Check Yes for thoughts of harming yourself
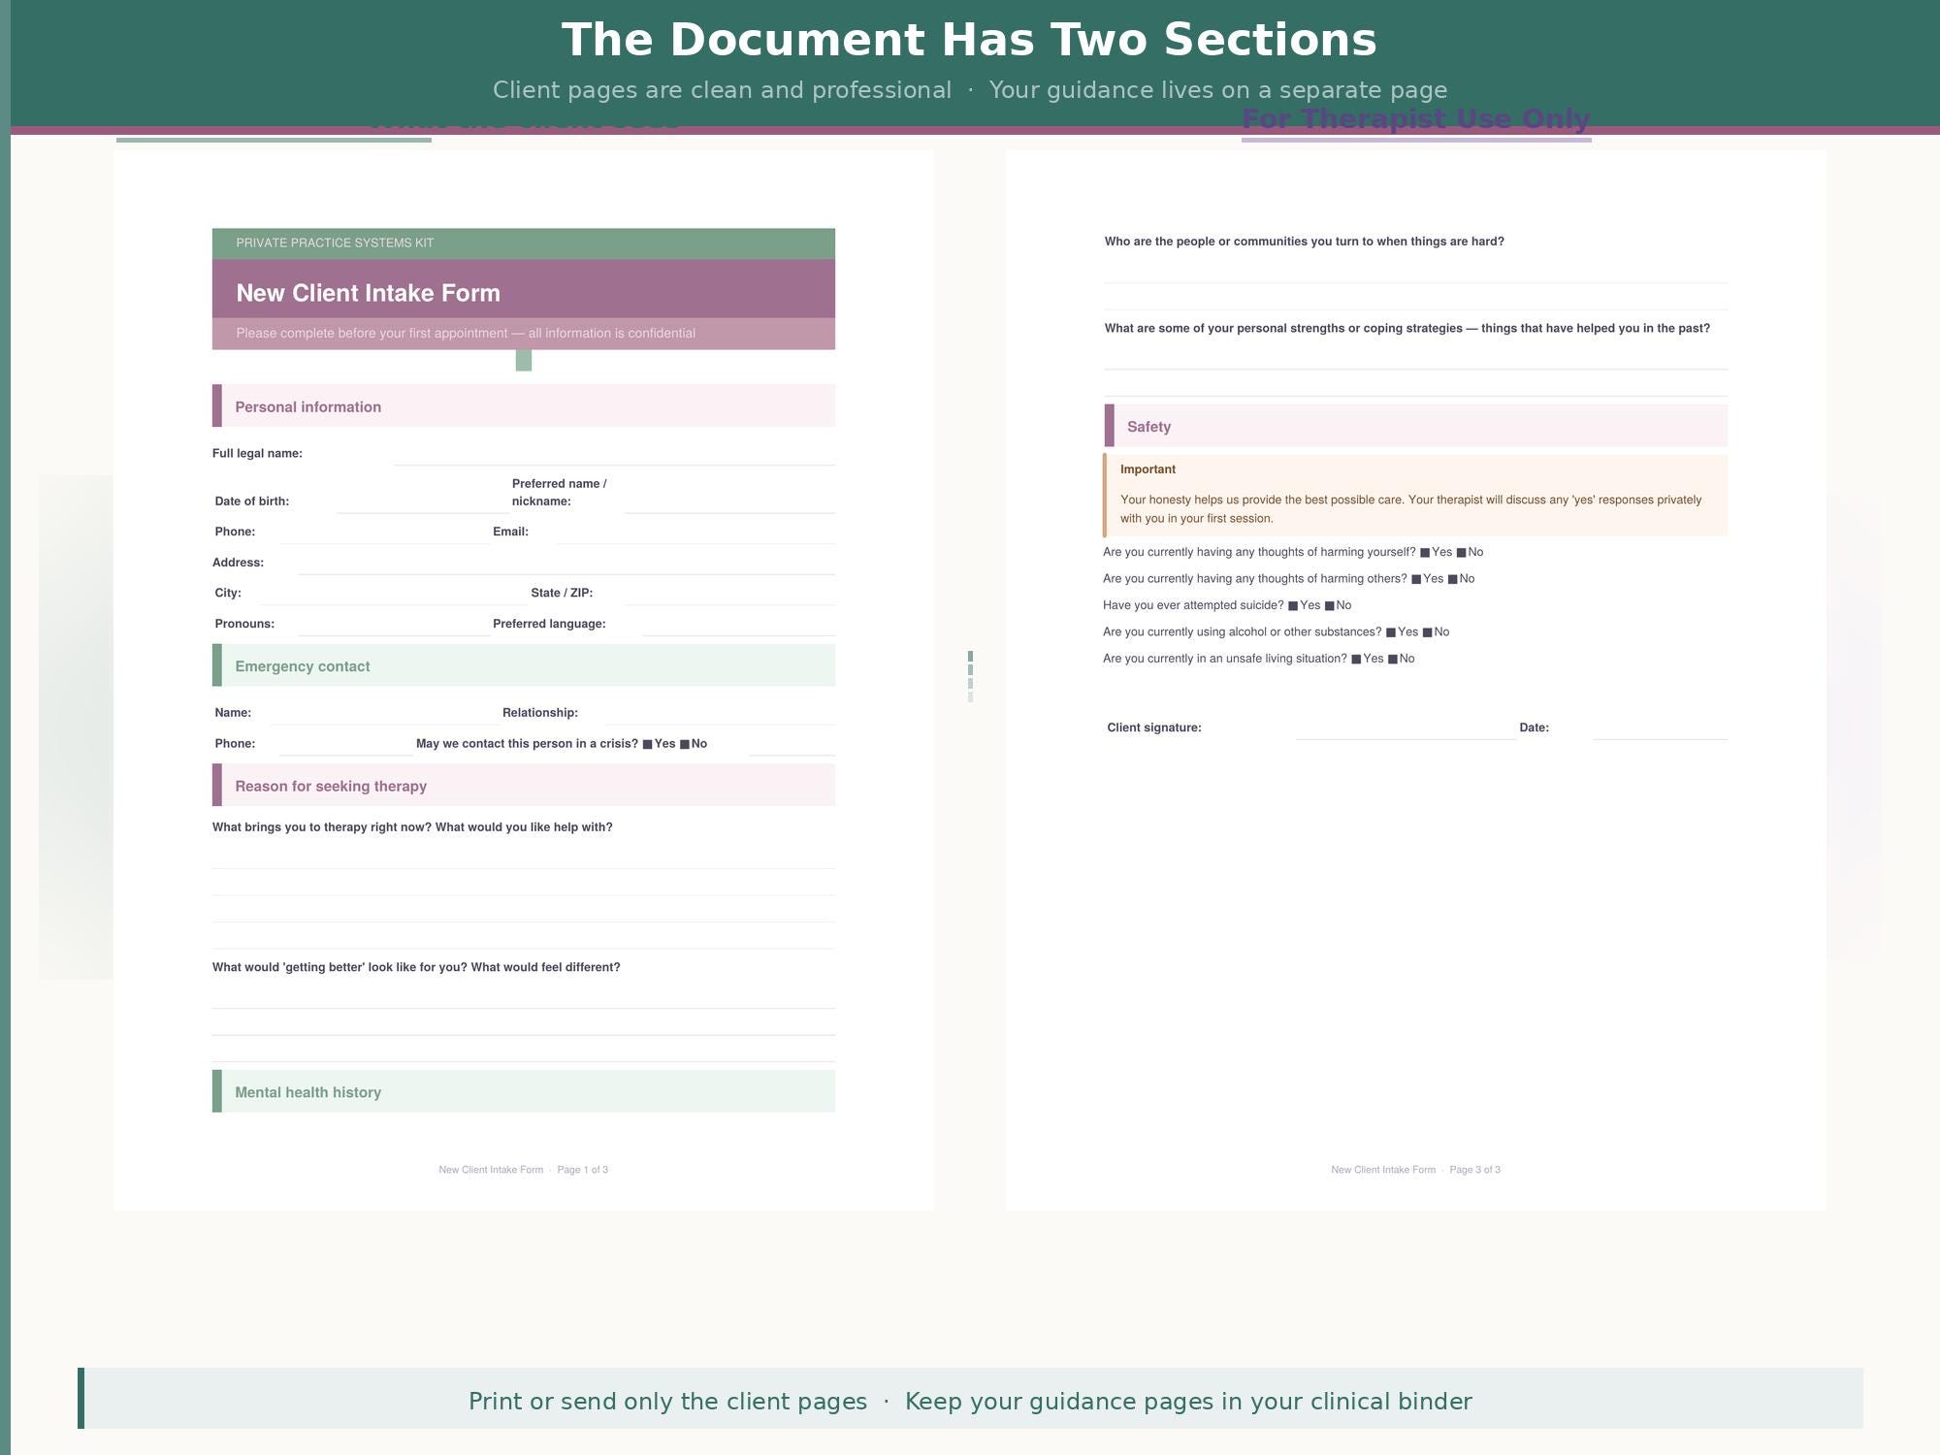Screen dimensions: 1940x1455 click(x=1425, y=553)
